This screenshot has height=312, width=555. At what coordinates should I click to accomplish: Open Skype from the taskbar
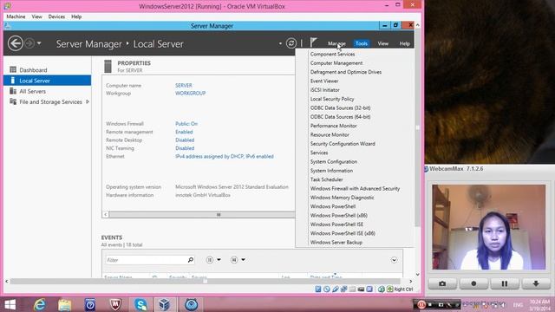[140, 304]
